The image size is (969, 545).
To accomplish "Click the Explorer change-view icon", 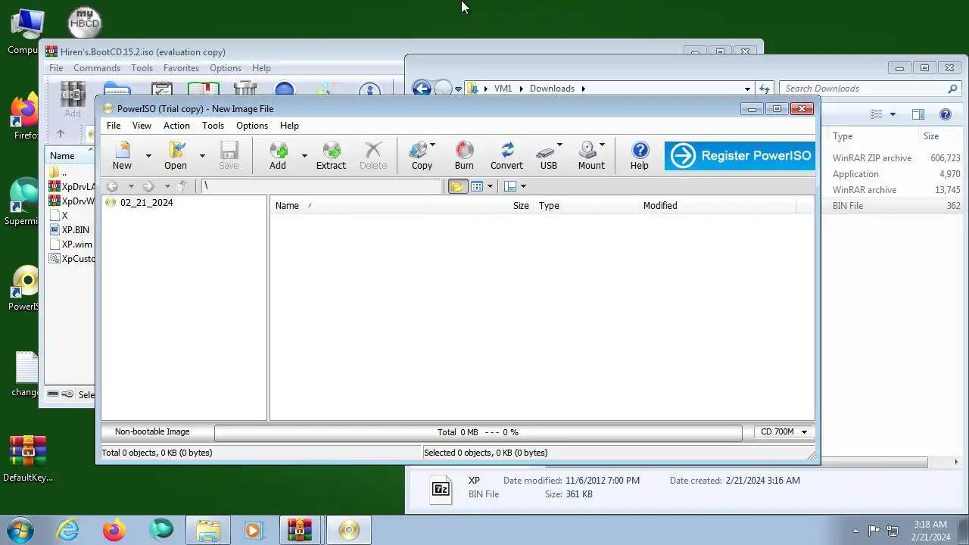I will [x=877, y=114].
